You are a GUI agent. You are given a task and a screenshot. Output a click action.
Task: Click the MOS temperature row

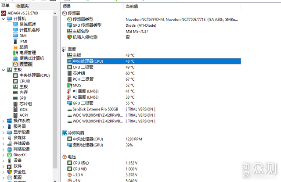point(154,85)
